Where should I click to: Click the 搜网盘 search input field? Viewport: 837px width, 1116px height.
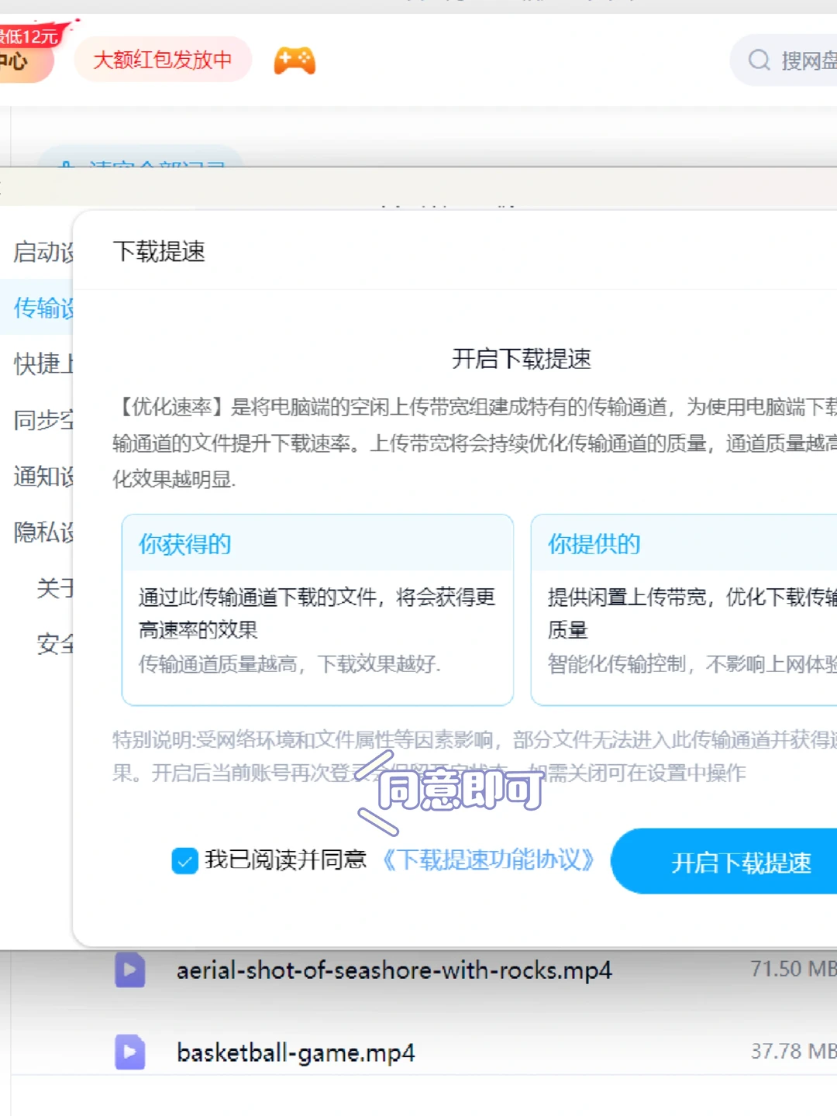click(x=806, y=61)
